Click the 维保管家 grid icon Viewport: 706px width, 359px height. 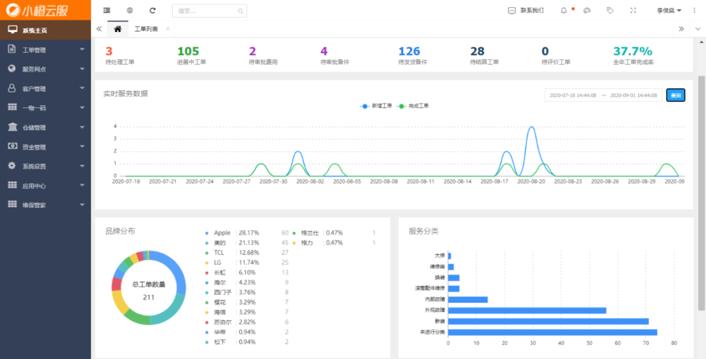tap(12, 205)
